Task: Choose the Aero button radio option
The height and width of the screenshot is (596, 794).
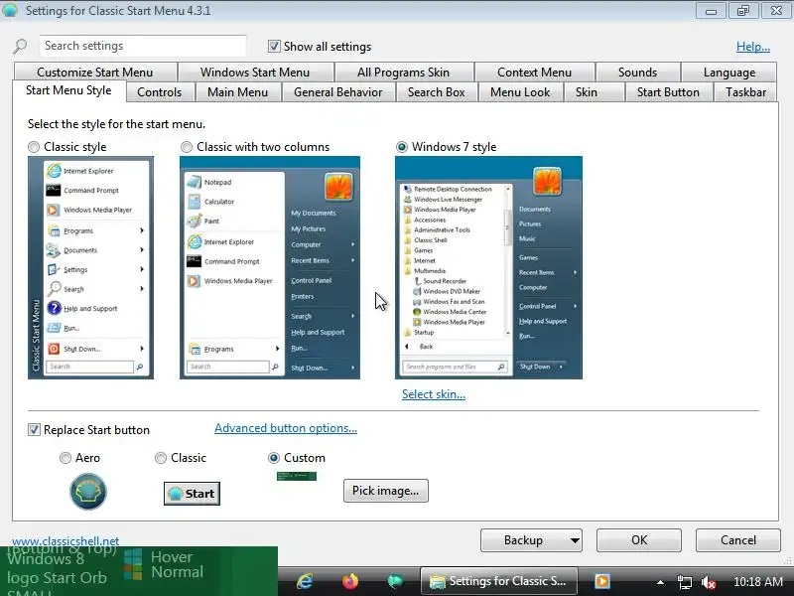Action: pos(66,458)
